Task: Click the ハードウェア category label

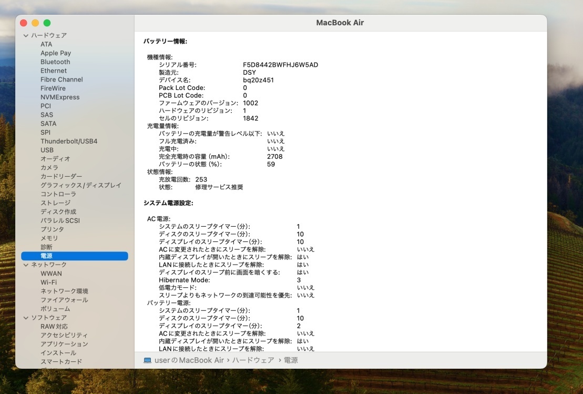Action: pyautogui.click(x=49, y=36)
